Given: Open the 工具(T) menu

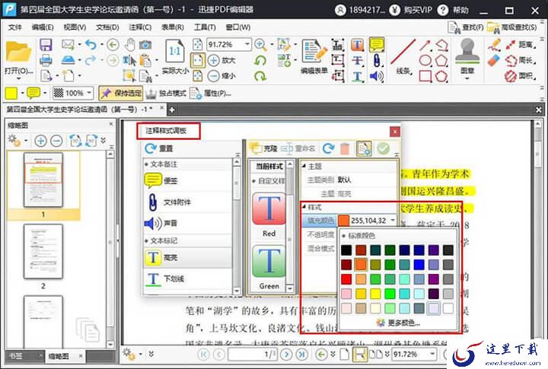Looking at the screenshot, I should tap(205, 27).
